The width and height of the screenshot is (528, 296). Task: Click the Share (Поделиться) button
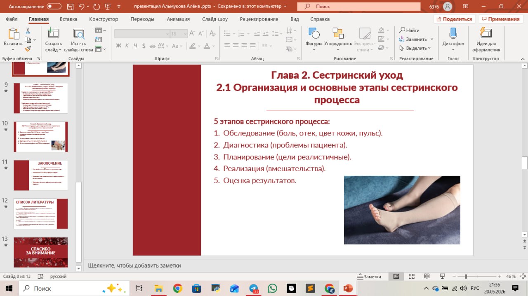coord(455,19)
